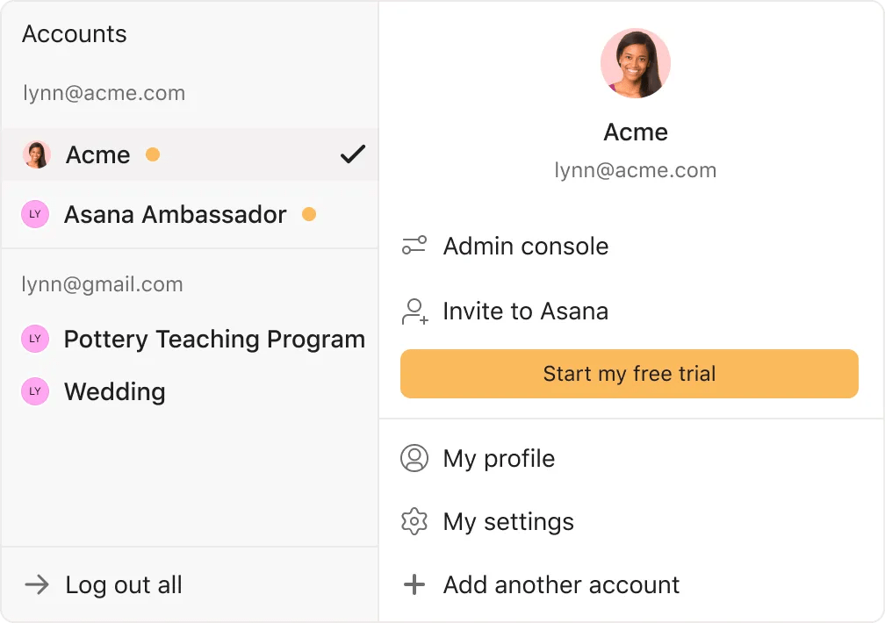885x623 pixels.
Task: Open the Admin console
Action: pyautogui.click(x=525, y=247)
